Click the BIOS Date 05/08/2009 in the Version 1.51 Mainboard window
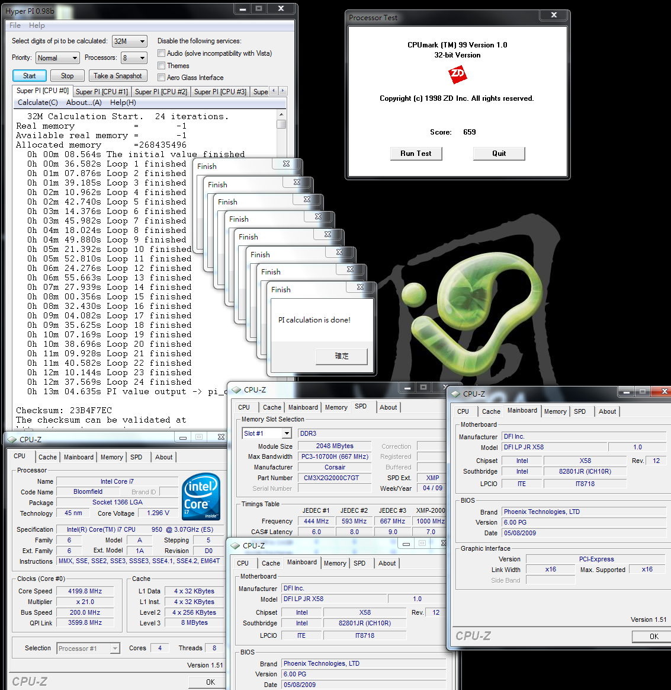Screen dimensions: 671x690 (x=585, y=533)
